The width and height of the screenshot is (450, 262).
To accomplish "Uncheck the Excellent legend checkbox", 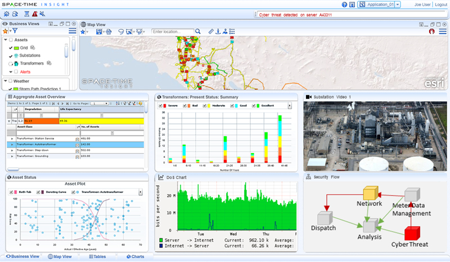I will point(254,105).
